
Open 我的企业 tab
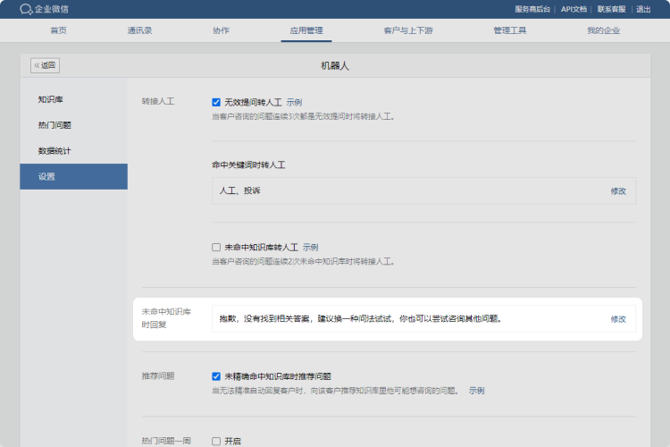[603, 30]
